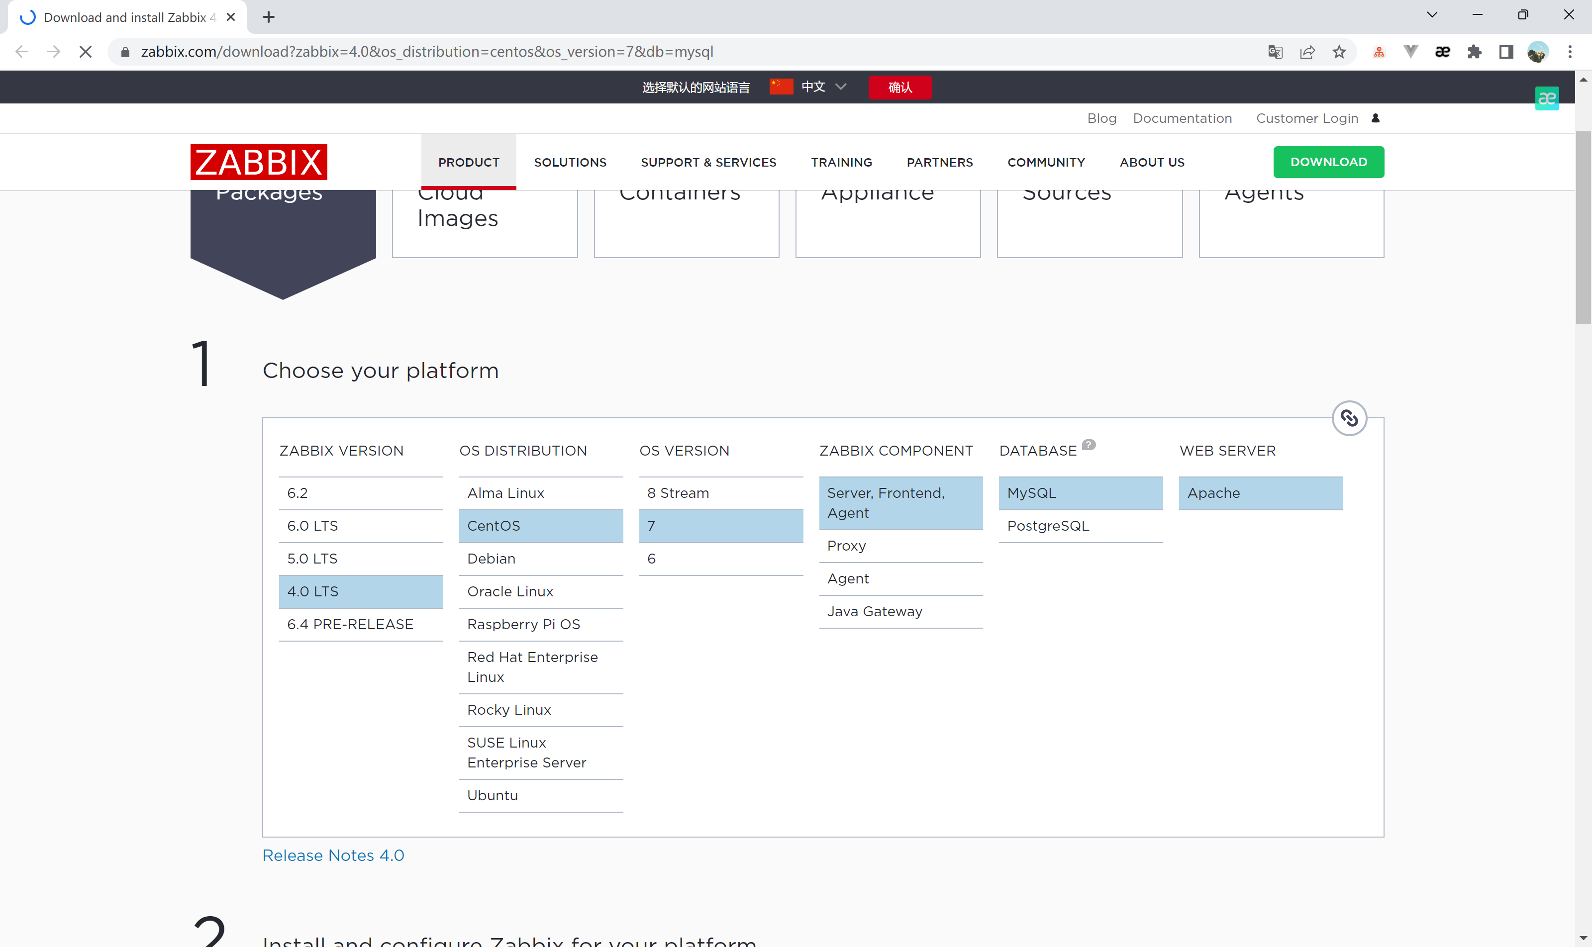The height and width of the screenshot is (947, 1592).
Task: Click the Customer Login user icon
Action: point(1376,118)
